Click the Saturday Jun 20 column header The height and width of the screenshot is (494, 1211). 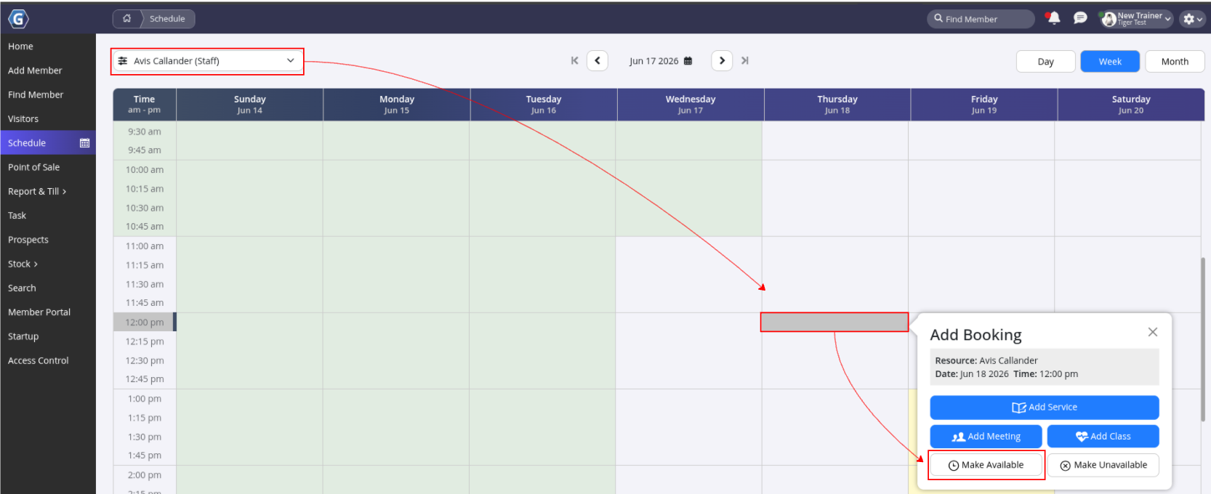tap(1131, 105)
